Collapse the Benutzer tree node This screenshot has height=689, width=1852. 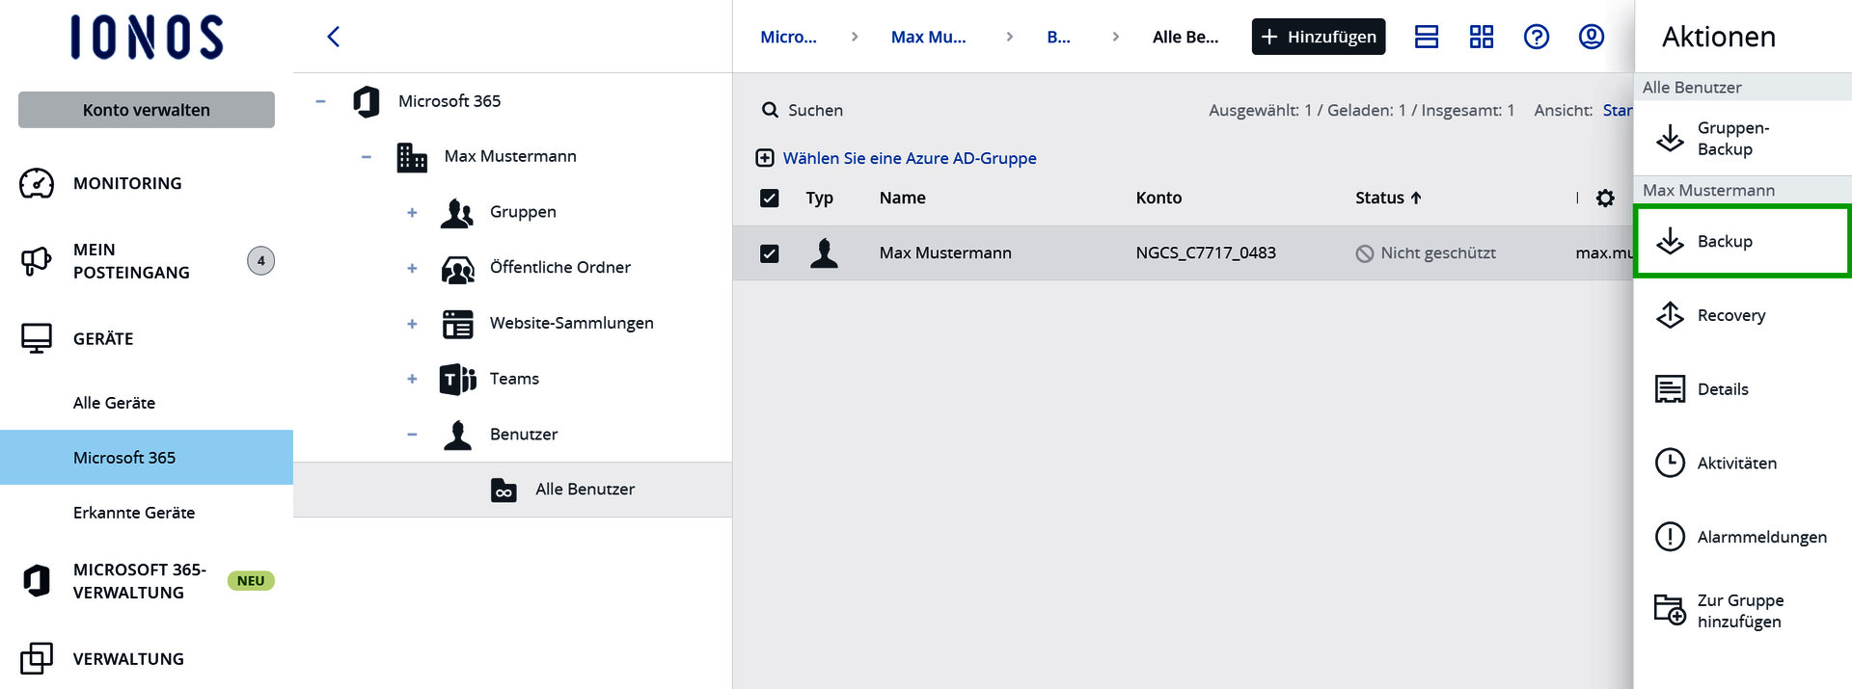pyautogui.click(x=412, y=435)
